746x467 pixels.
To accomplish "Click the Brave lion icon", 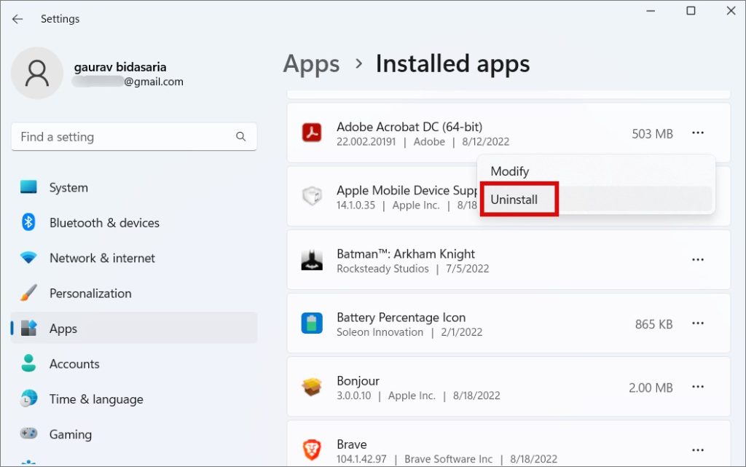I will click(x=312, y=450).
